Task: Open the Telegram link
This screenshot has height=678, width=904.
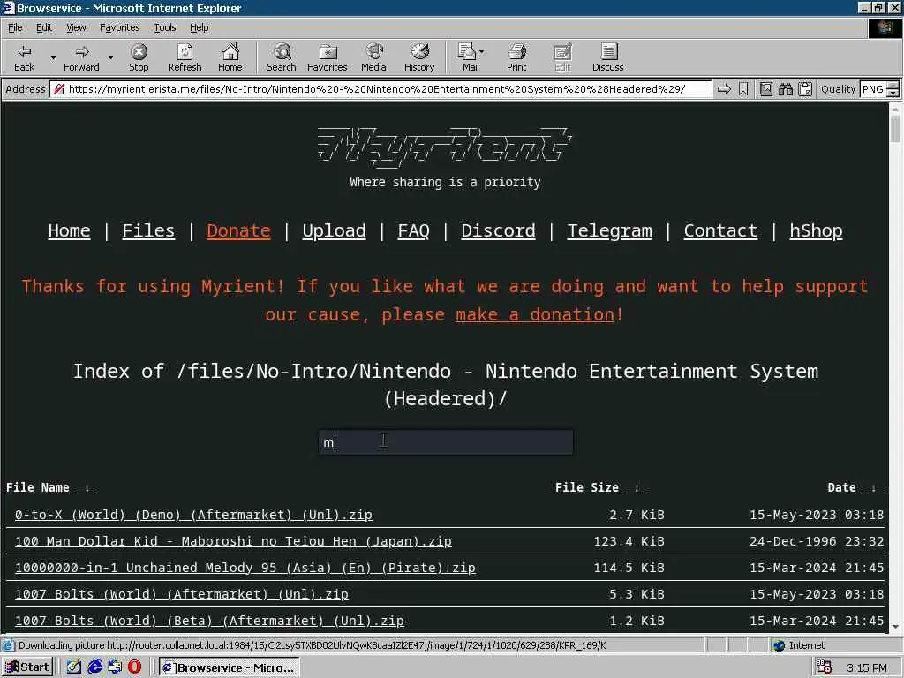Action: click(x=609, y=230)
